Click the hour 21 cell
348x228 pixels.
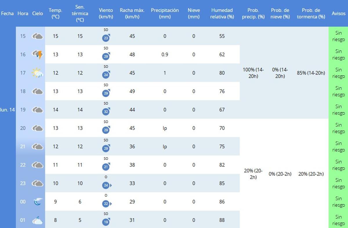tap(23, 146)
